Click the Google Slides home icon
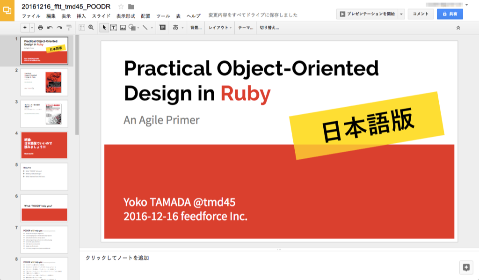 click(x=7, y=10)
